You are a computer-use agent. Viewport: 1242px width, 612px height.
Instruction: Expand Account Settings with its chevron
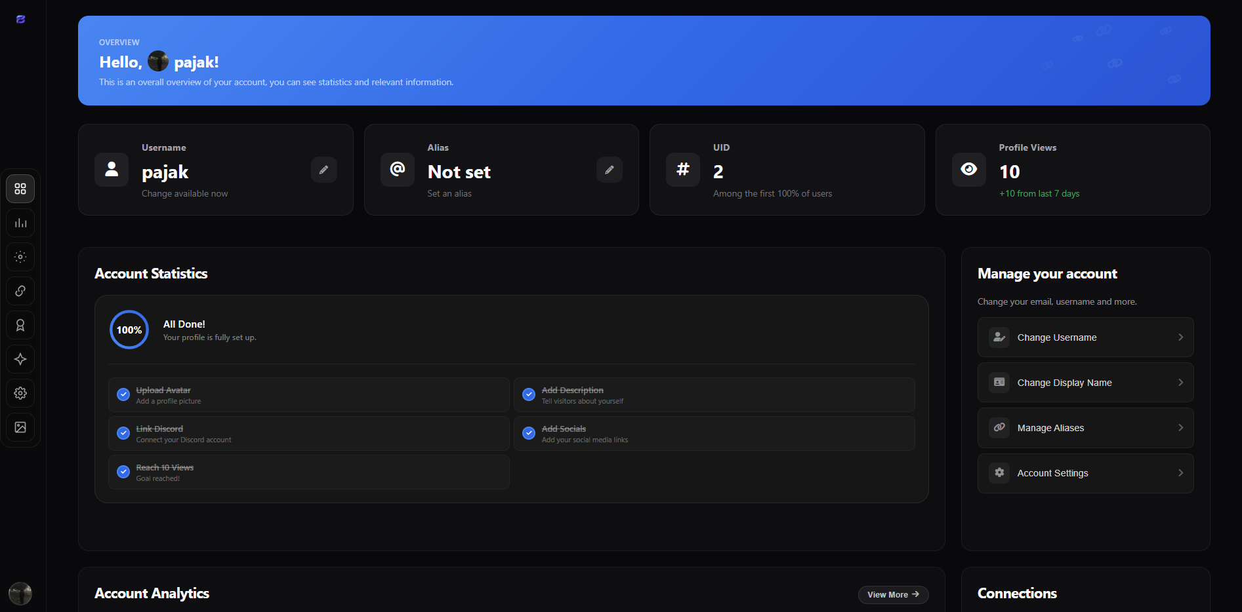pos(1180,473)
